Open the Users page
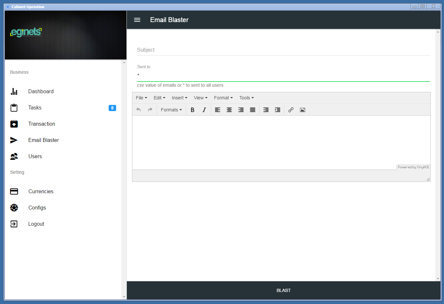 coord(35,156)
